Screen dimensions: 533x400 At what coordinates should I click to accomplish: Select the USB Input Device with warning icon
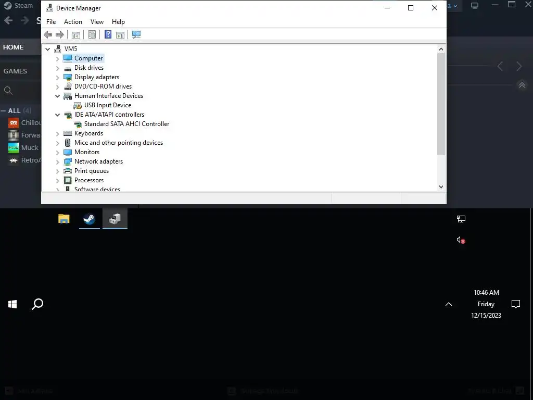tap(107, 105)
